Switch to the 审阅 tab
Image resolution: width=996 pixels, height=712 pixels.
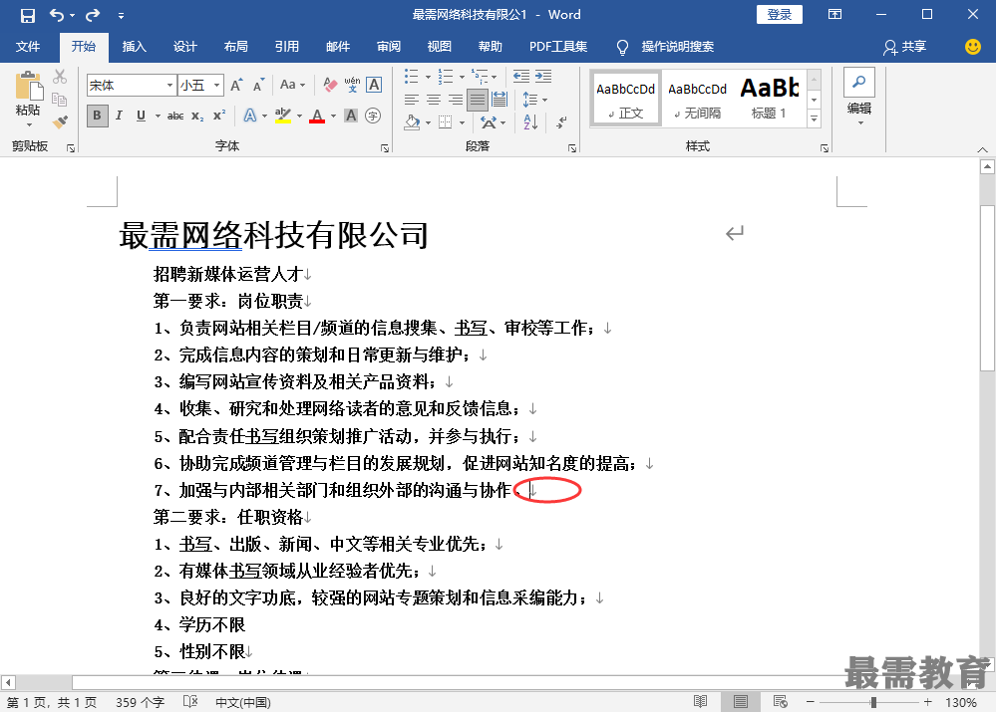pos(388,47)
